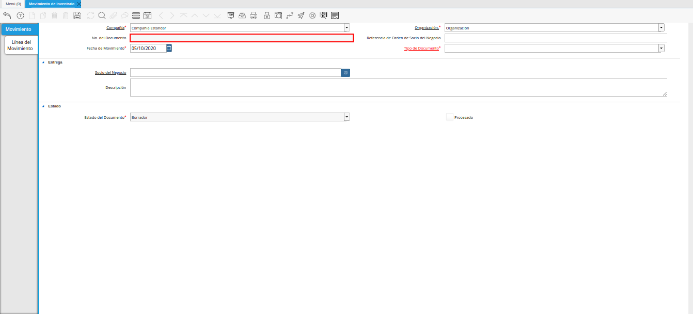Close the Movimiento de Inventario tab

pos(79,4)
